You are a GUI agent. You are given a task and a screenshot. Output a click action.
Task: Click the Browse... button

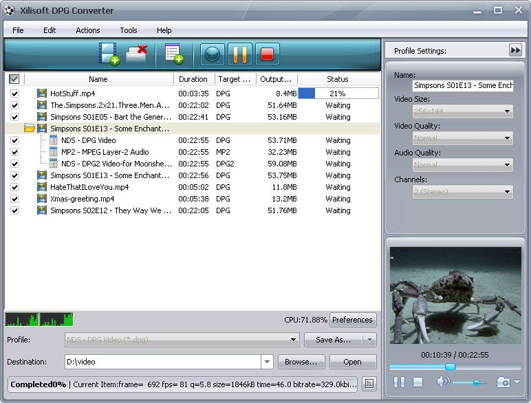coord(301,362)
